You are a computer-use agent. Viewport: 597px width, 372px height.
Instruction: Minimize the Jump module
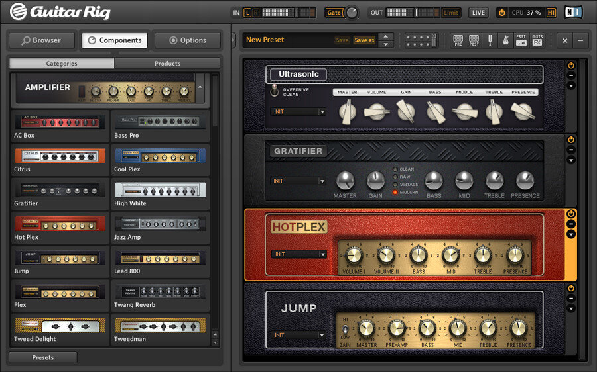(x=571, y=299)
